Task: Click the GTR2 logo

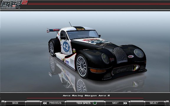Action: [14, 4]
